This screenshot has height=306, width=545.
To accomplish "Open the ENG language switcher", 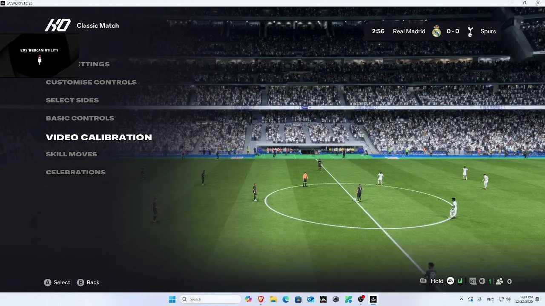I will 490,299.
